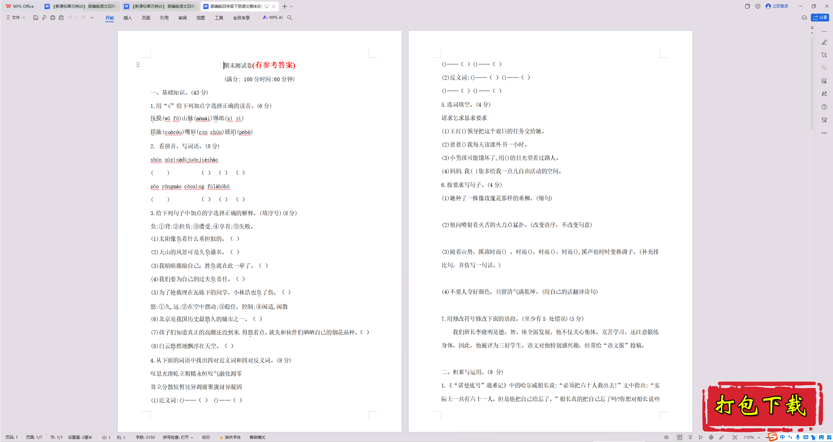The width and height of the screenshot is (833, 442).
Task: Sign in via 立即登录
Action: coord(777,6)
